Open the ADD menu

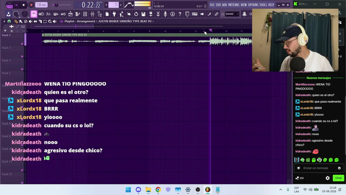(224, 5)
